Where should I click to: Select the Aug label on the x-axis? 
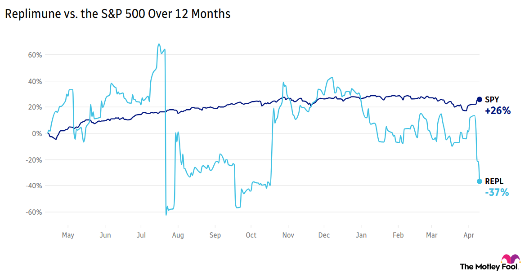tap(178, 235)
